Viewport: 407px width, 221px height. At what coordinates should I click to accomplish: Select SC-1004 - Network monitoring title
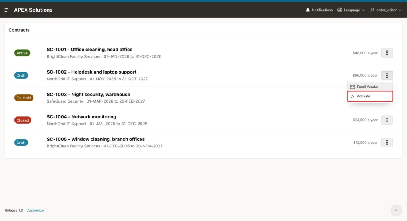coord(81,117)
